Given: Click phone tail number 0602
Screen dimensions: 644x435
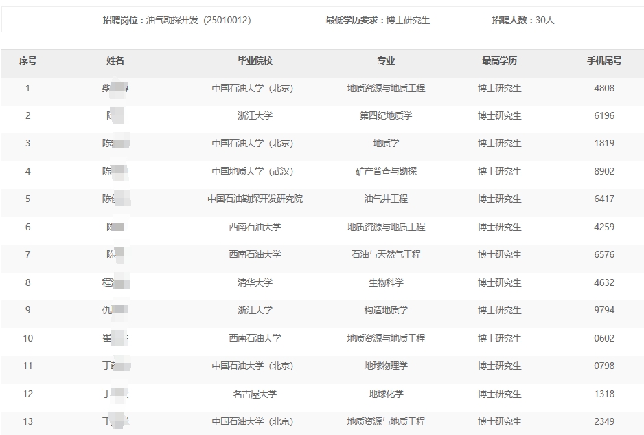Looking at the screenshot, I should point(604,338).
